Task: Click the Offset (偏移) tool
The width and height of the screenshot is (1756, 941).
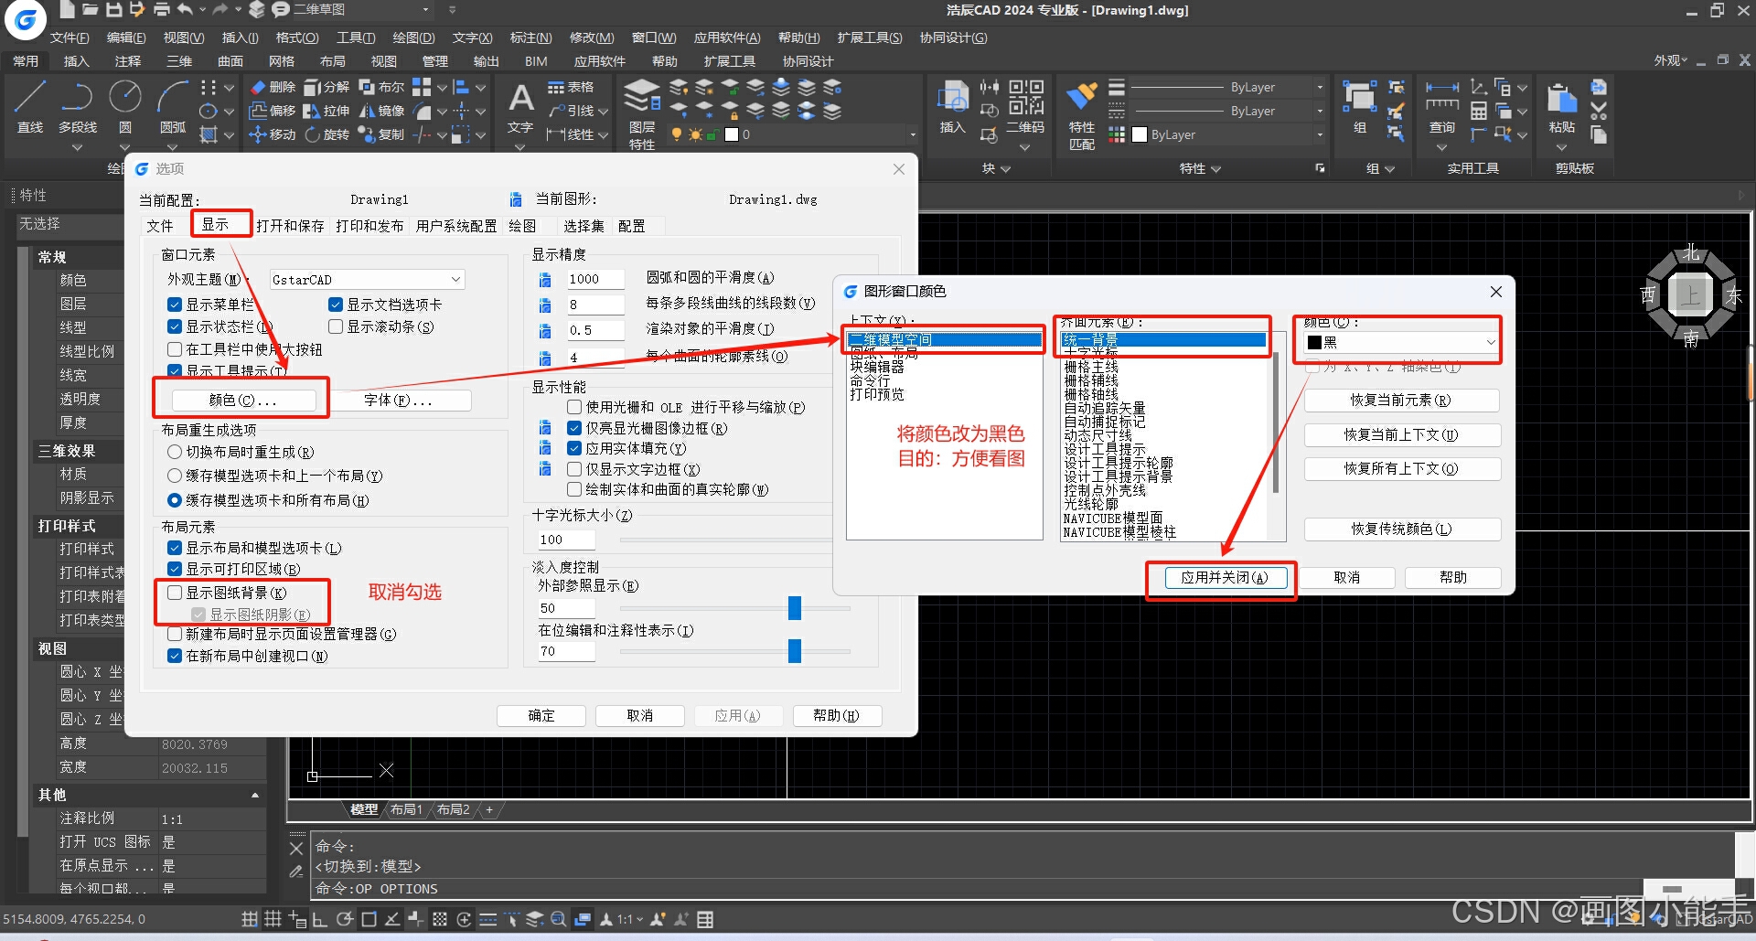Action: (273, 111)
